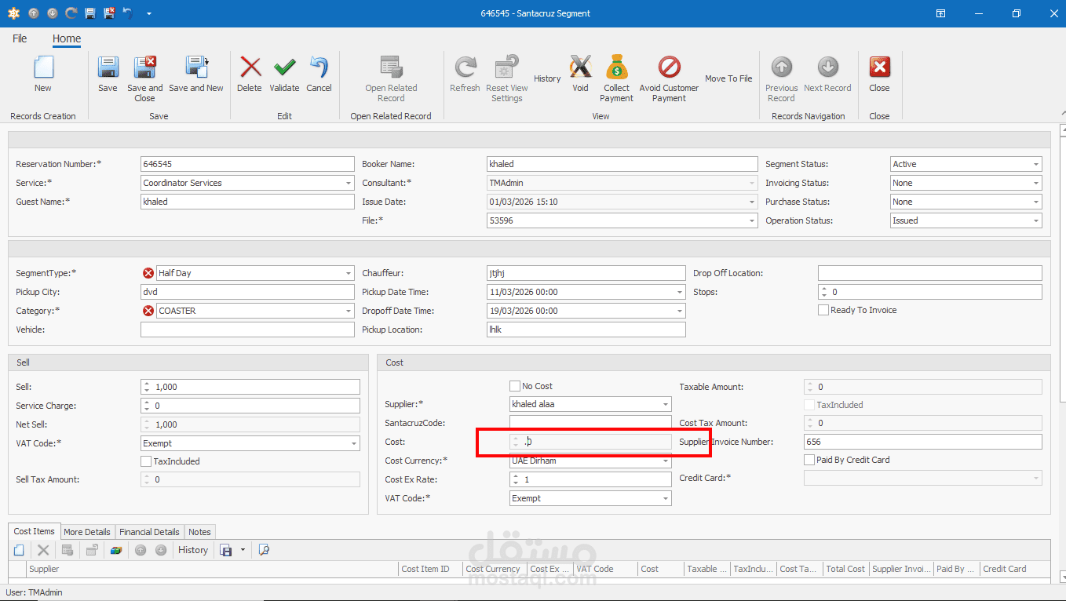1066x601 pixels.
Task: Switch to the More Details tab
Action: [x=87, y=532]
